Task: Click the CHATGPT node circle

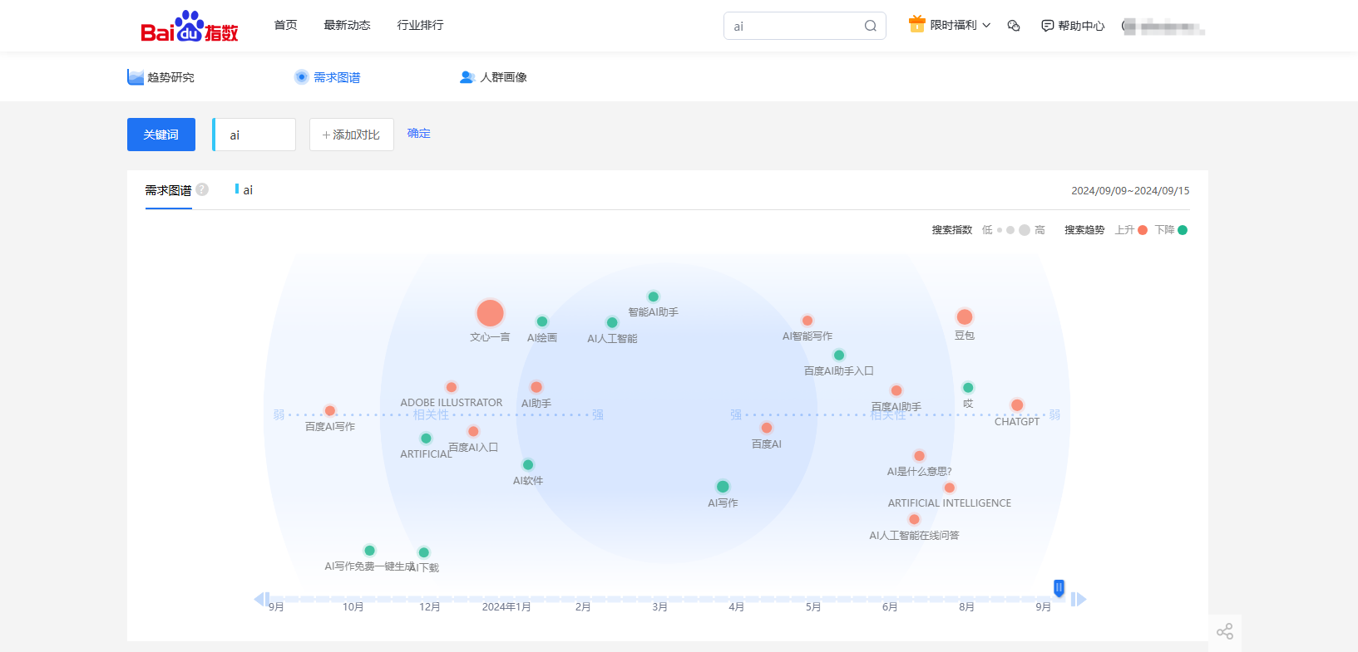Action: click(1017, 405)
